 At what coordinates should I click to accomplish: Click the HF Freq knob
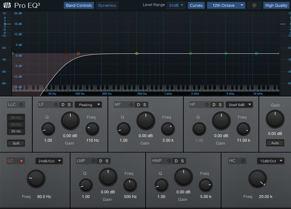coord(244,129)
